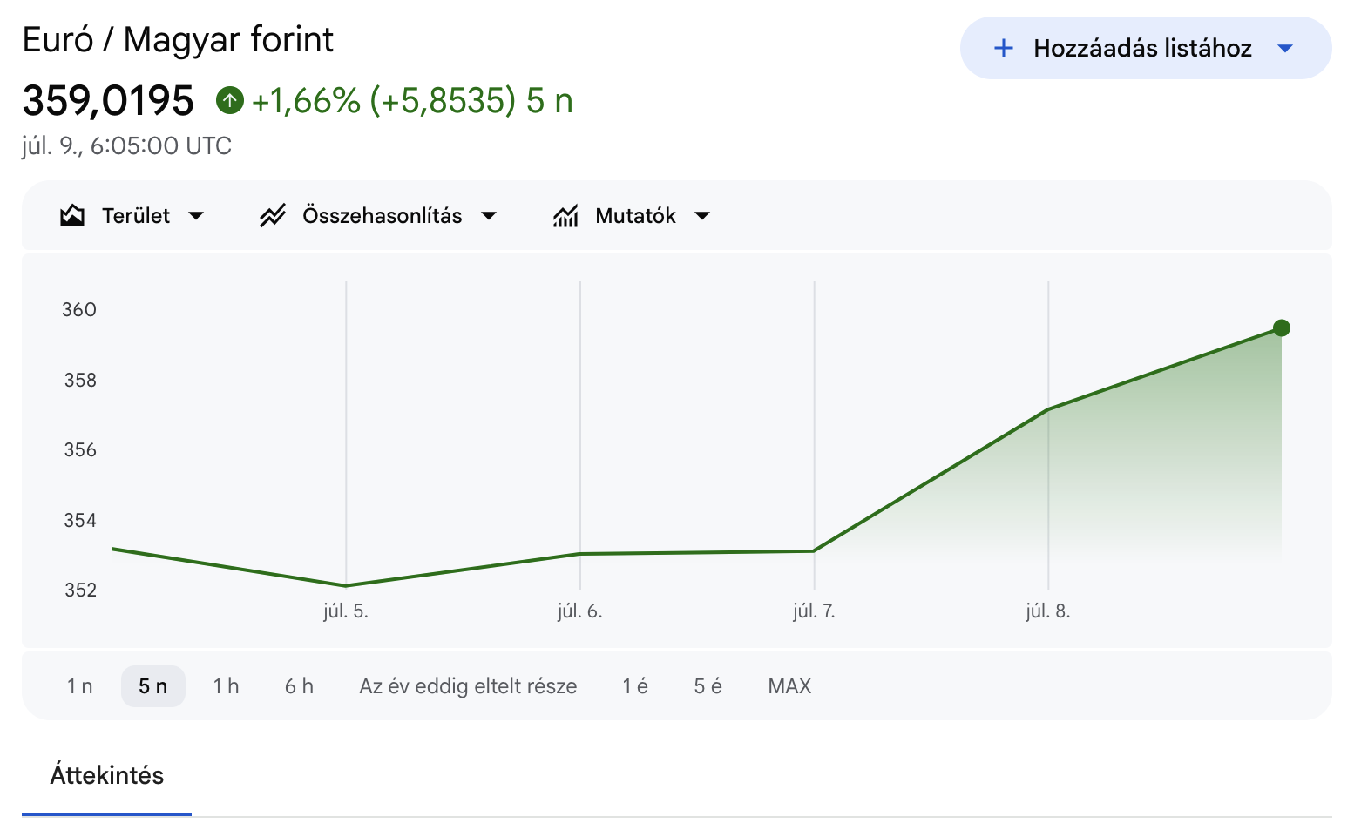Switch to the 1 h range

click(226, 686)
